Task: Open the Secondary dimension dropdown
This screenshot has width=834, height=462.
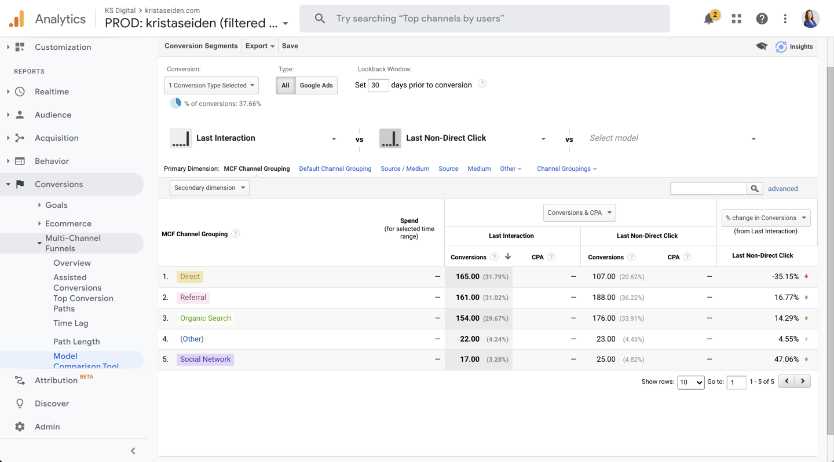Action: pyautogui.click(x=210, y=188)
